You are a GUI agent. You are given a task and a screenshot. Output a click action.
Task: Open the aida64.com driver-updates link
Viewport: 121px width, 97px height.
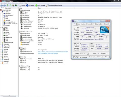[x=48, y=54]
